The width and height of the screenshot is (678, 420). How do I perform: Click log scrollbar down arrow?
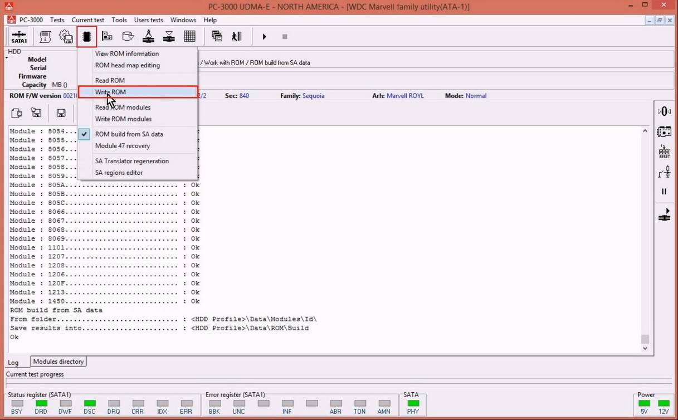645,348
